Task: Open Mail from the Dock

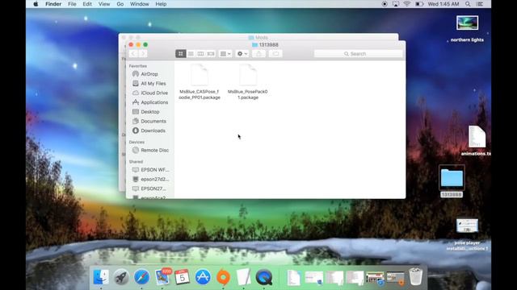Action: pos(162,277)
